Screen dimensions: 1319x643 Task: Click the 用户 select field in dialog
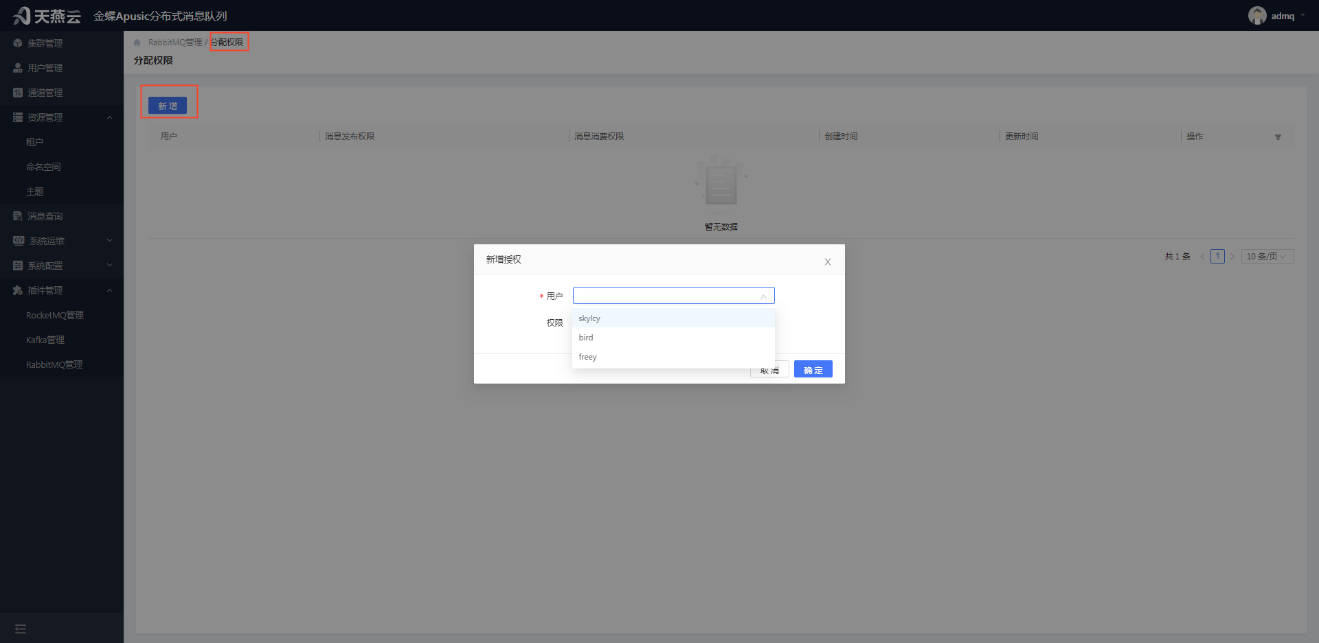tap(673, 296)
